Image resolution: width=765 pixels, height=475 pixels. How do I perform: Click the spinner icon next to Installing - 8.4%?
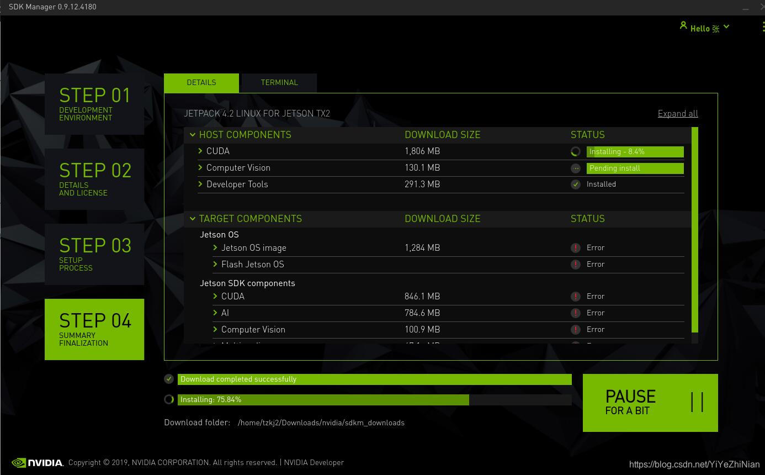576,151
